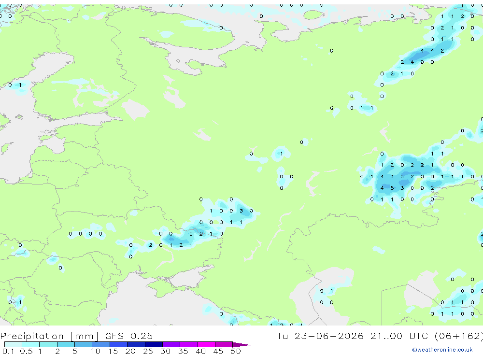Click the '45' legend scale label

click(218, 351)
